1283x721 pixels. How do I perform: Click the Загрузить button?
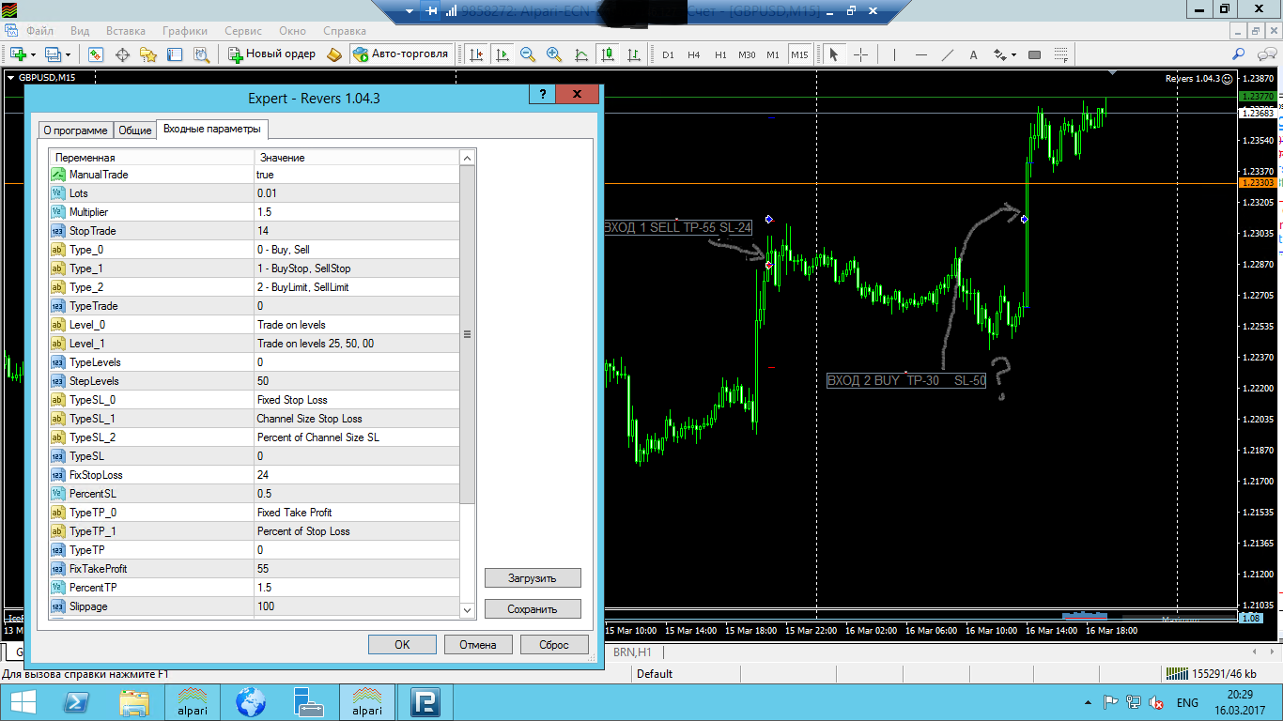click(x=533, y=578)
